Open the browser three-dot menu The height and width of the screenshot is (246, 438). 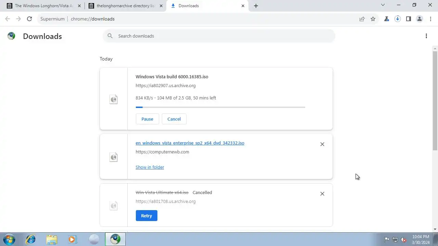(x=430, y=19)
